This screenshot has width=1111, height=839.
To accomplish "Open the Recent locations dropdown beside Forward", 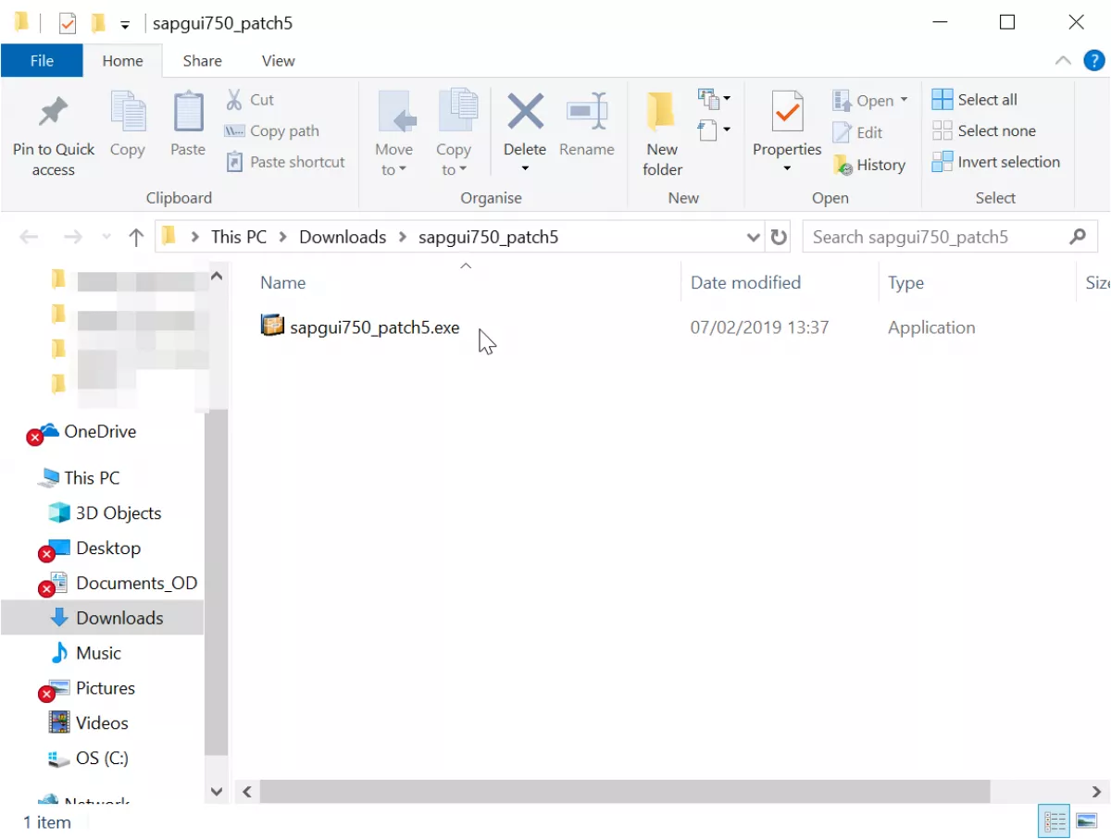I will click(x=106, y=238).
